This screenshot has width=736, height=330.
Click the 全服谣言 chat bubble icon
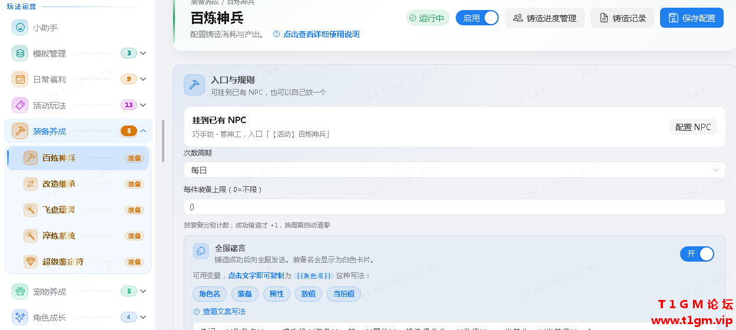(201, 251)
